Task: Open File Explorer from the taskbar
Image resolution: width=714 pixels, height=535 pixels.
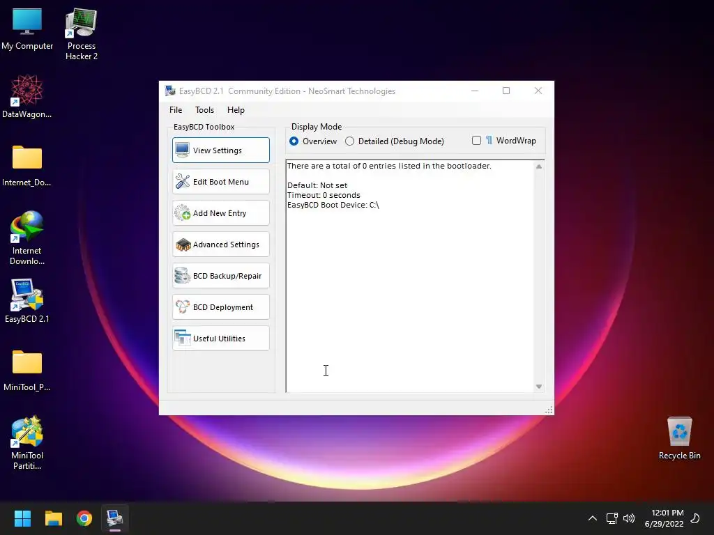Action: coord(53,518)
